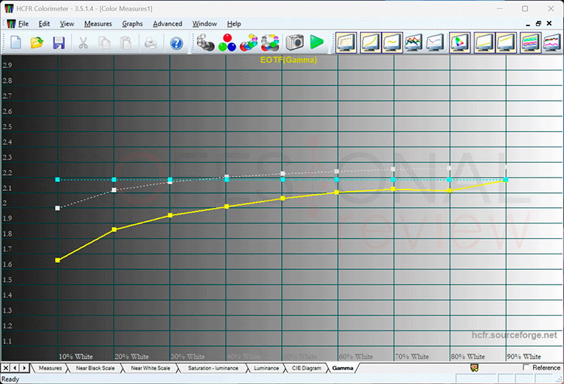The width and height of the screenshot is (564, 384).
Task: Open the Window menu
Action: pos(204,24)
